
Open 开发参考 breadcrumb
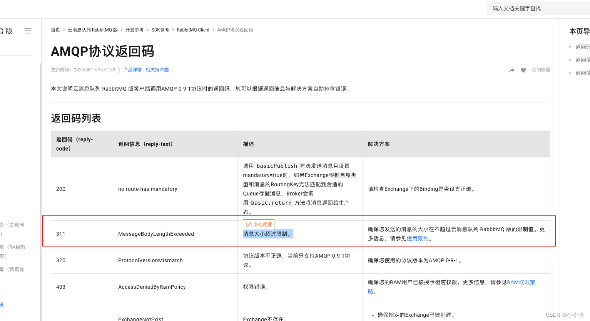[134, 30]
